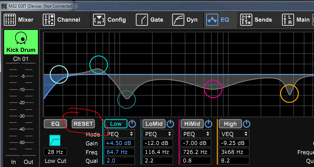Click the Gate curve icon
314x167 pixels.
tap(142, 20)
